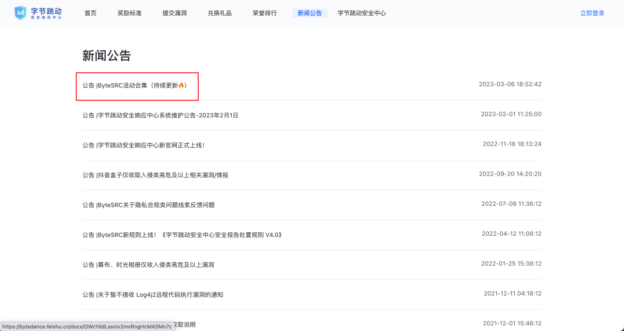Click the timestamp 2022-07-08 11:36:12

click(511, 204)
